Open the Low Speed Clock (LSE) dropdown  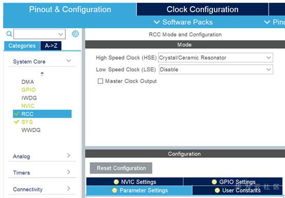[x=216, y=69]
